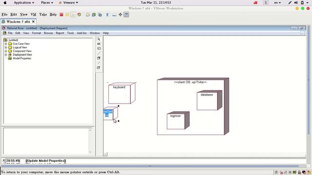Select the (untitled) root tree item

(x=13, y=40)
